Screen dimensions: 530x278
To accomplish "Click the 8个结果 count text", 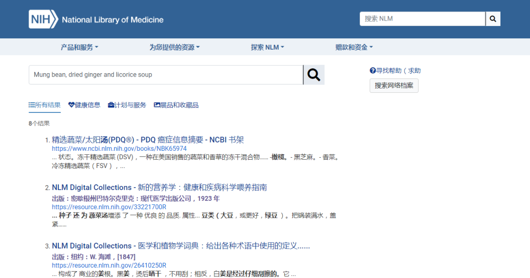I will point(39,123).
